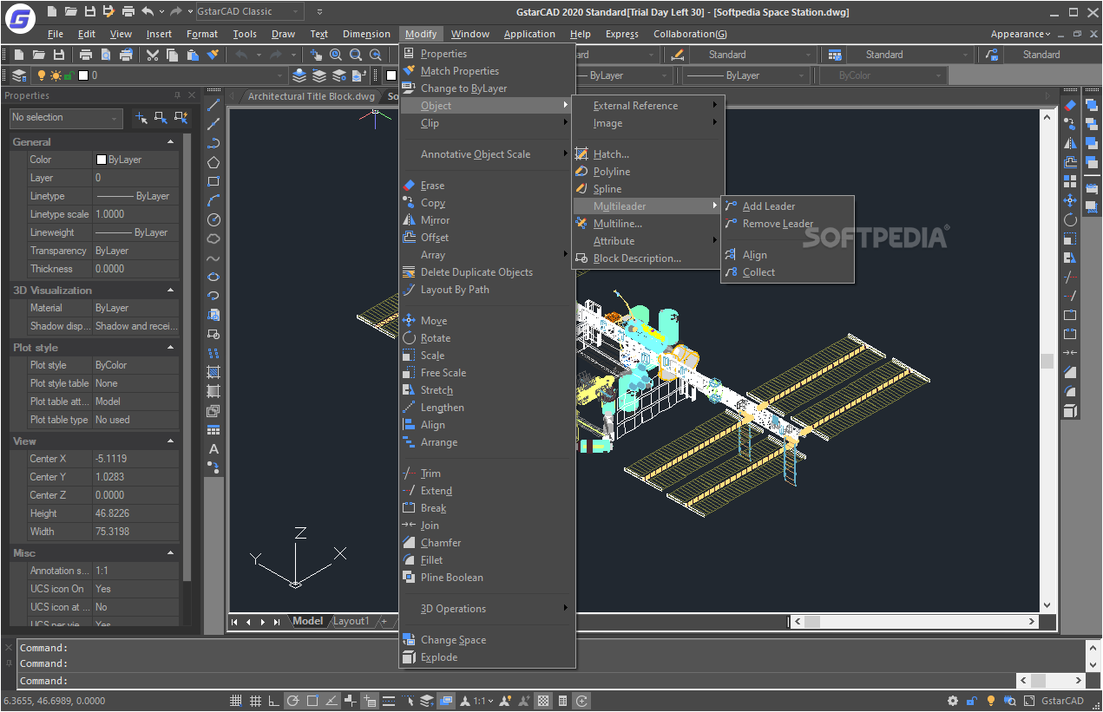Click the Pan realtime toolbar icon
Image resolution: width=1103 pixels, height=712 pixels.
317,55
